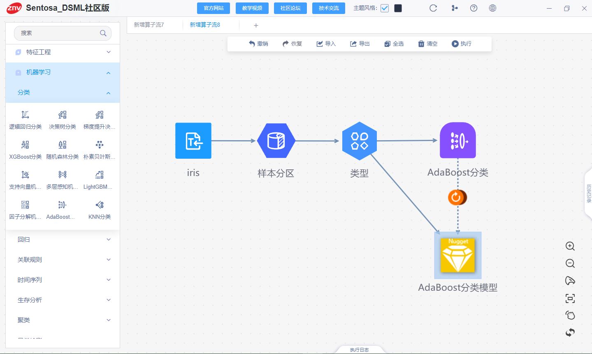Zoom out of the canvas
Viewport: 592px width, 354px height.
pos(570,264)
